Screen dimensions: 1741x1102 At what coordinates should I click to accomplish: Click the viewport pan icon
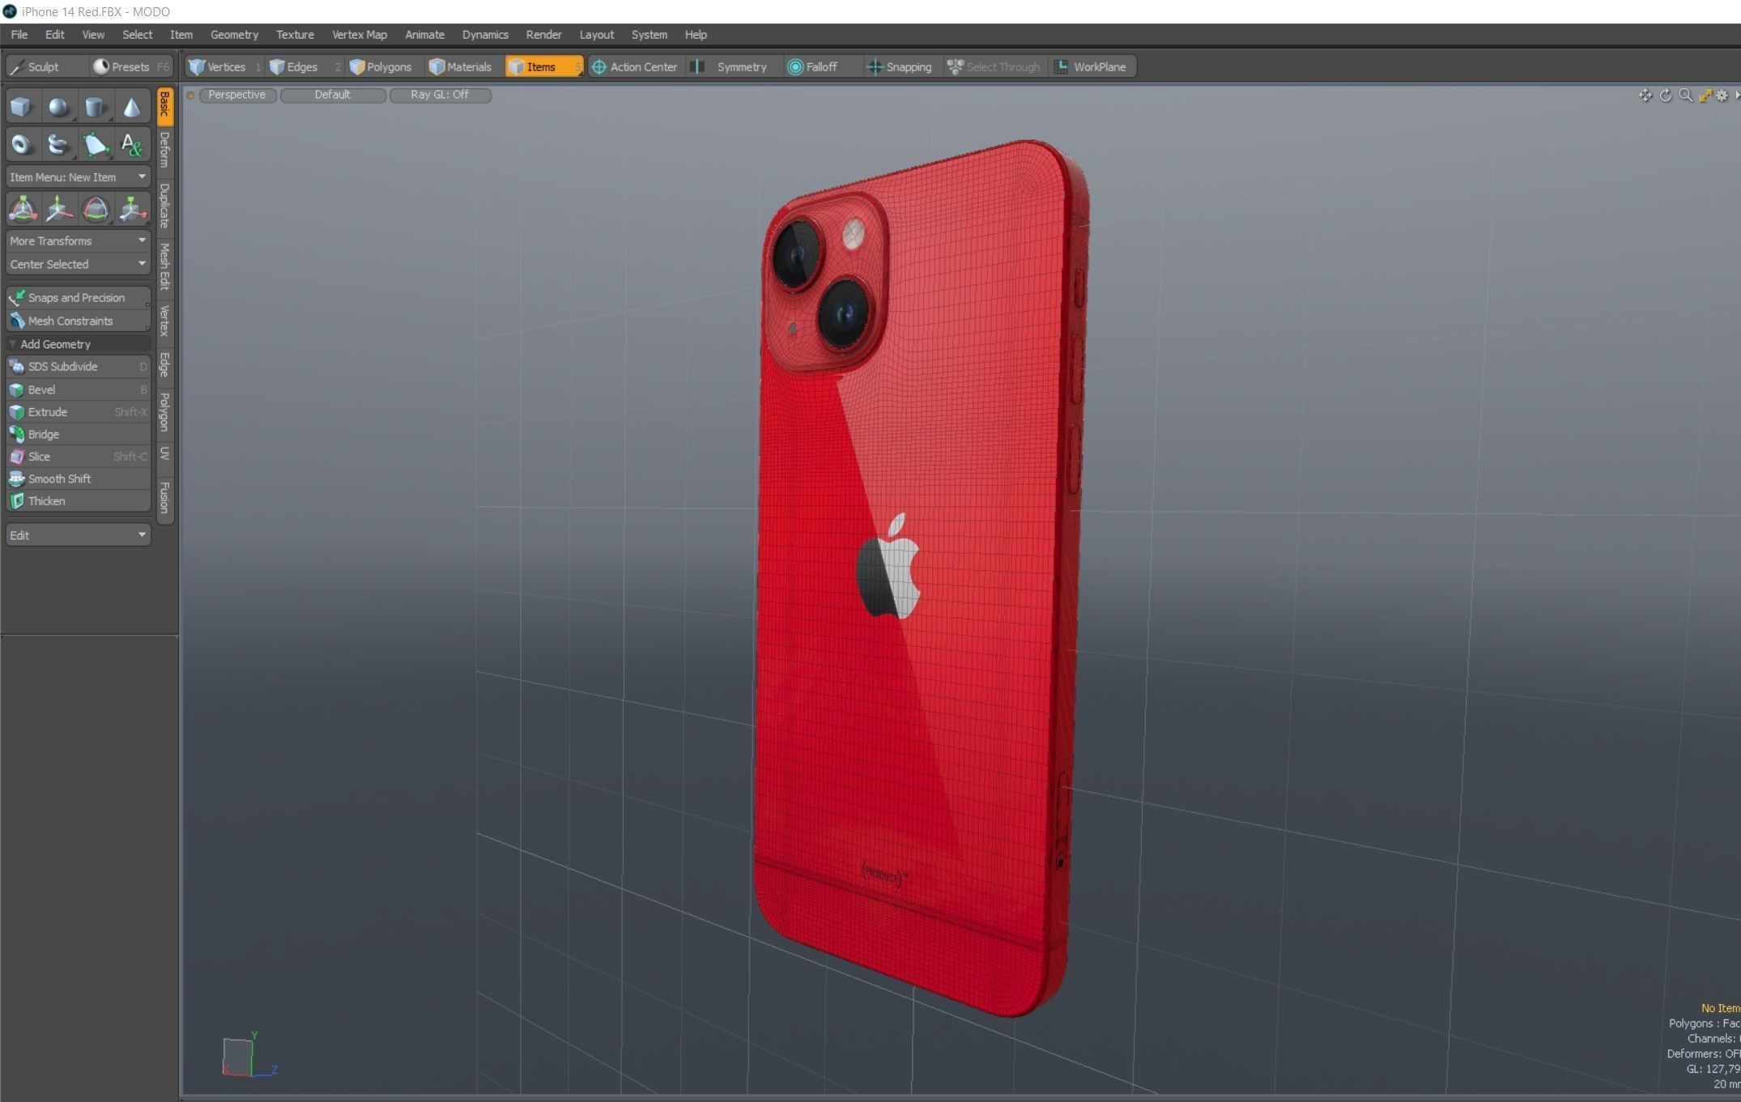point(1645,96)
